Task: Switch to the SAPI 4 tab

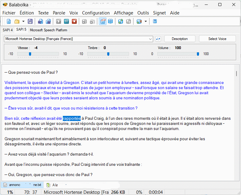Action: [x=8, y=30]
